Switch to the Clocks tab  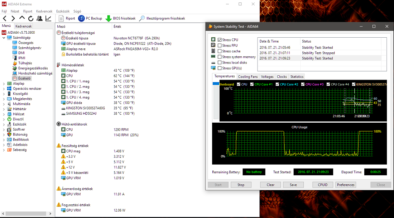point(282,77)
